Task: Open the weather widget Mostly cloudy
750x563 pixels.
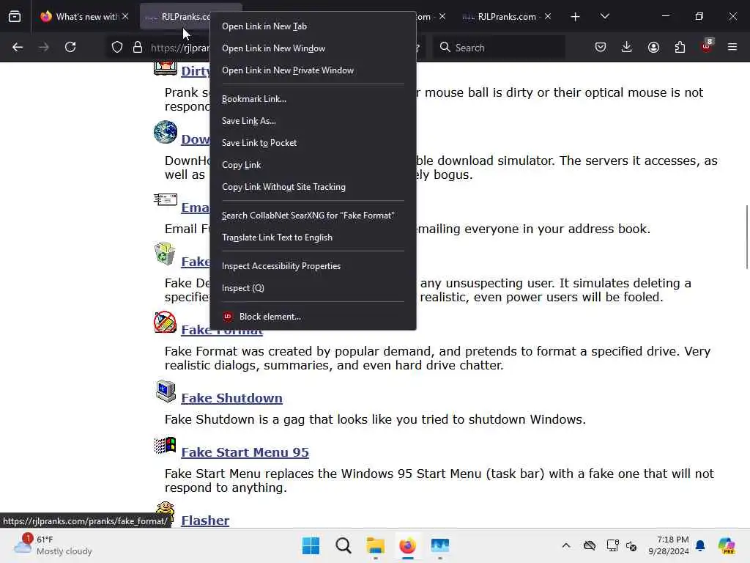Action: 53,545
